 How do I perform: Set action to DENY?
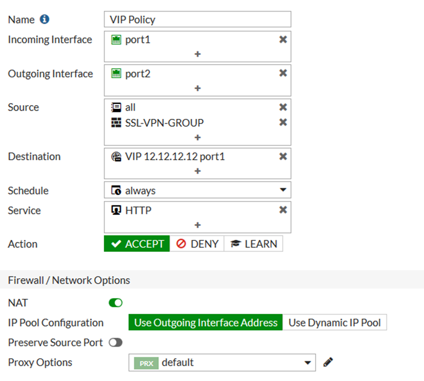click(197, 244)
